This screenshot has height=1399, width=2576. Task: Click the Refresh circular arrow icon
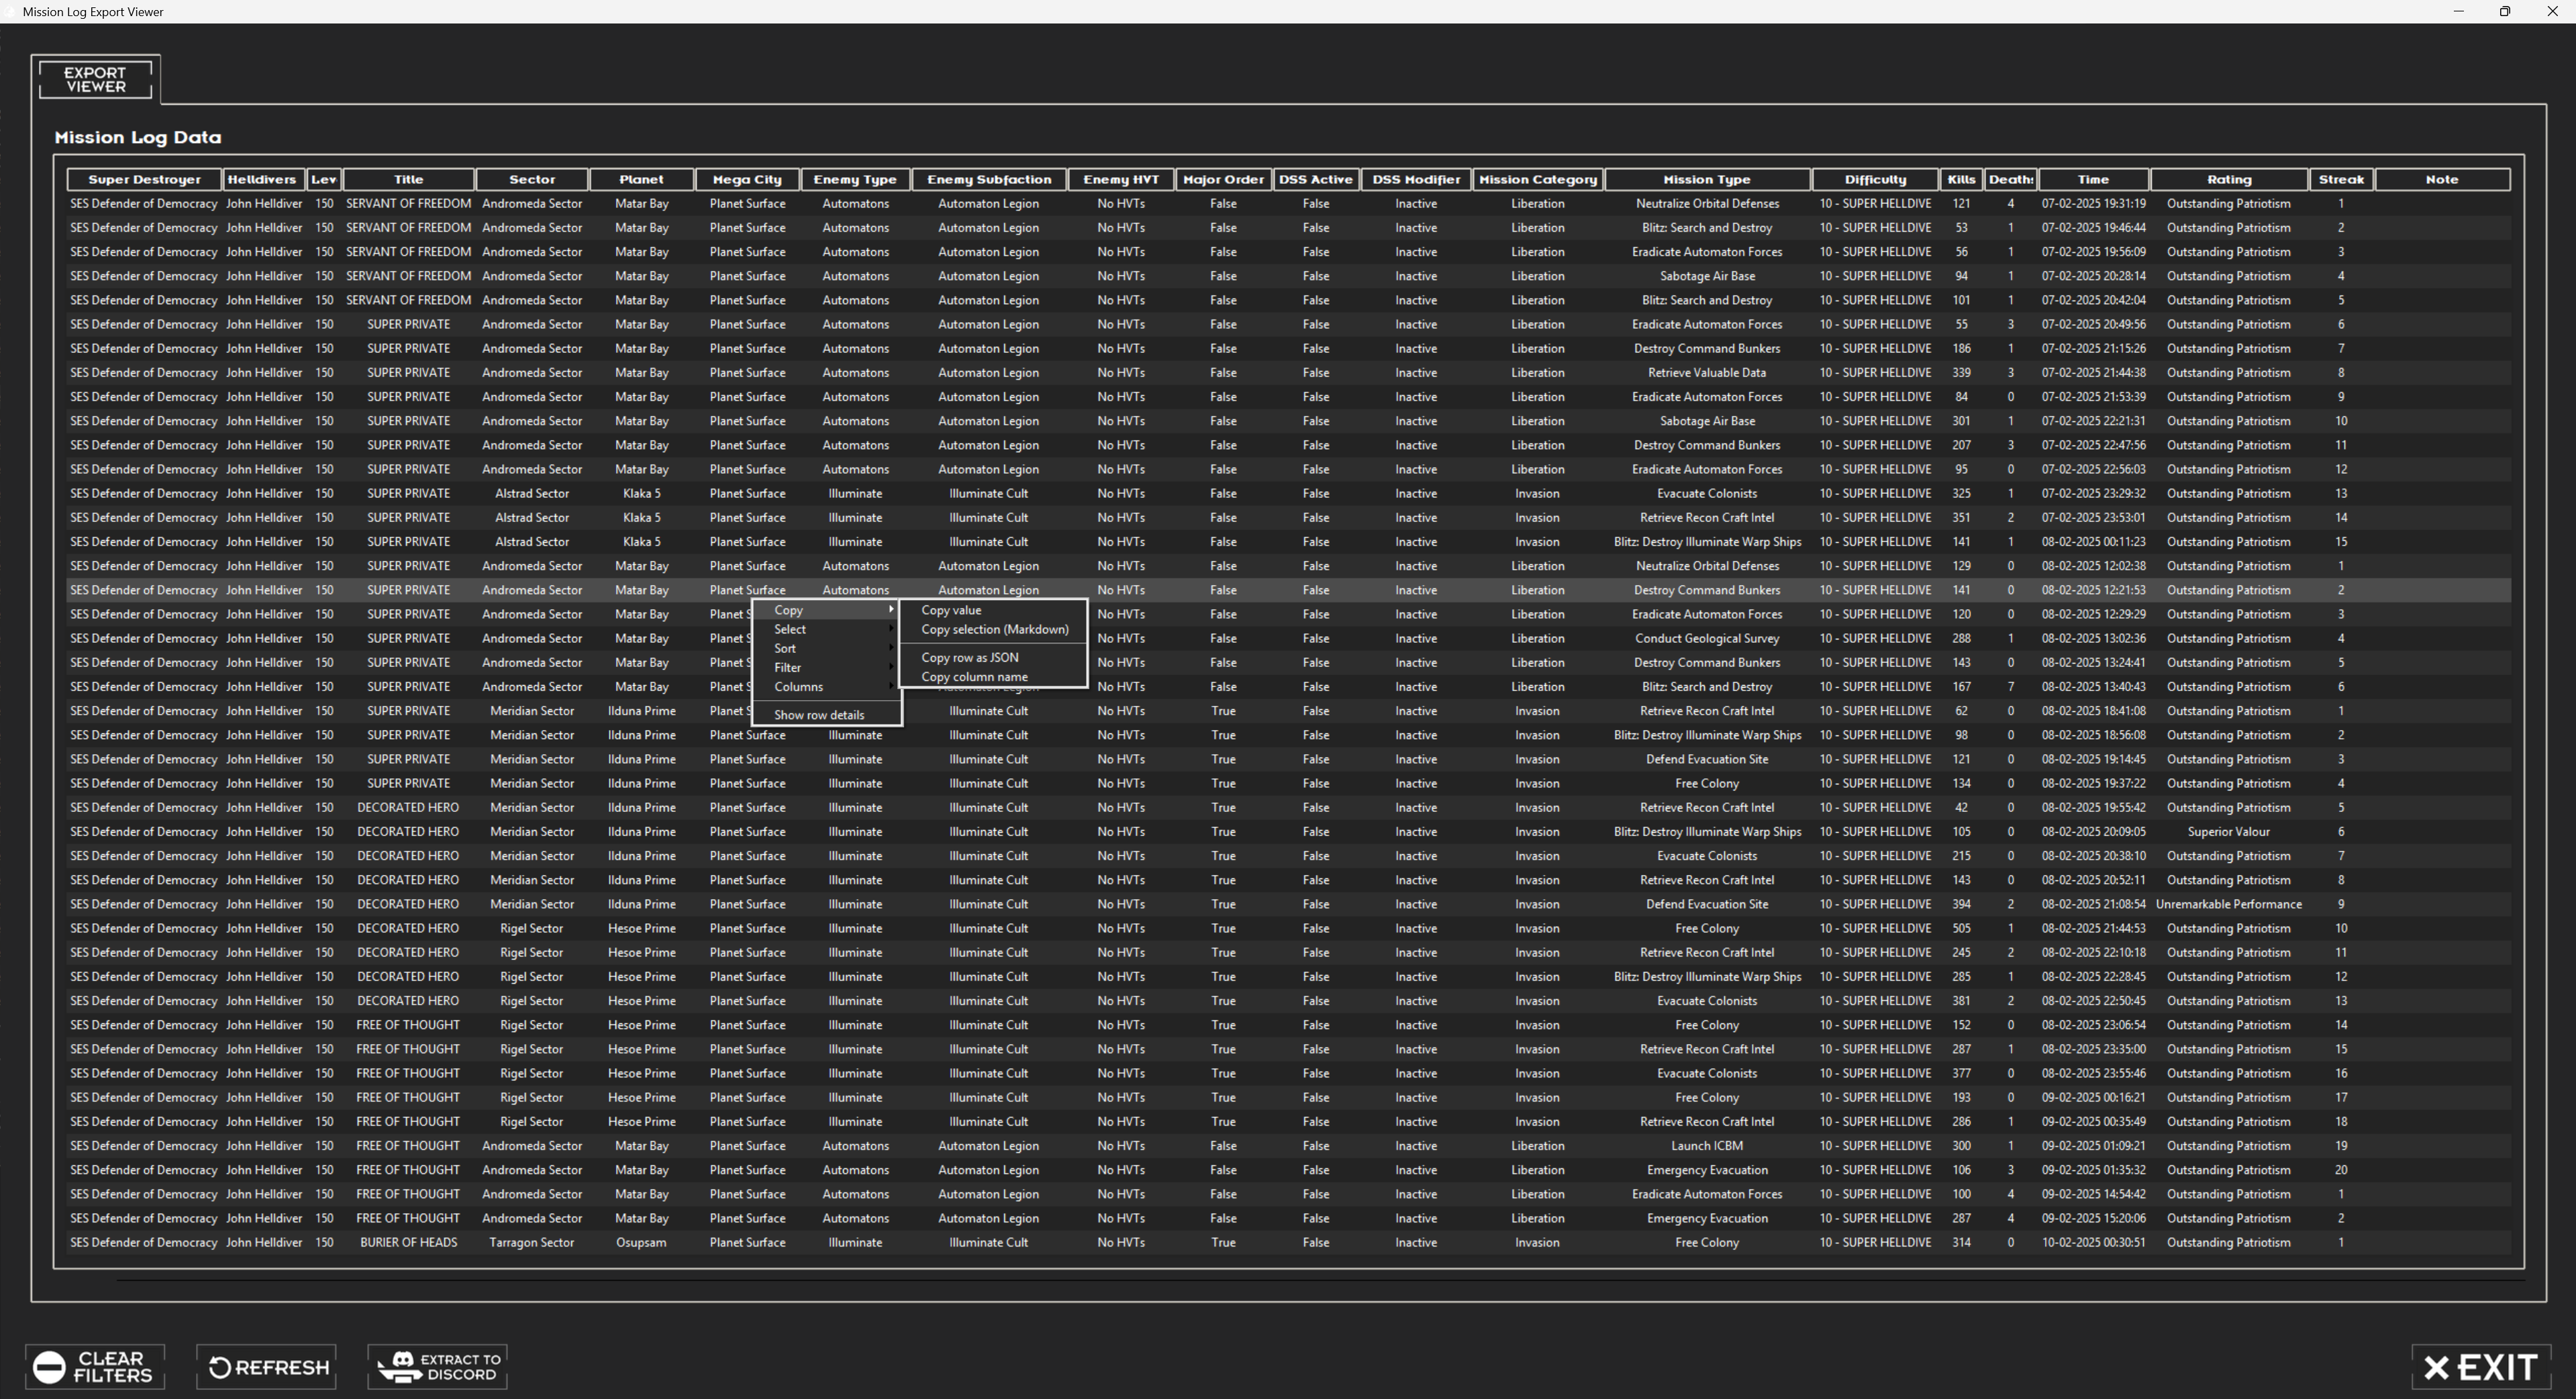(219, 1367)
